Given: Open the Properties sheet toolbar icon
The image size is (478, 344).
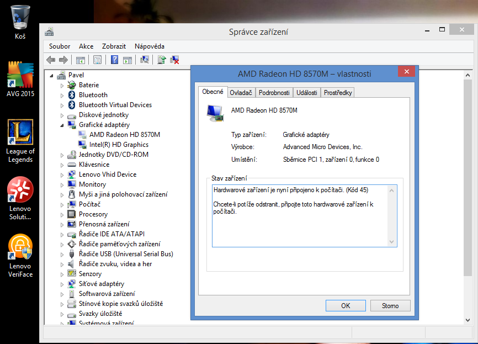Looking at the screenshot, I should [x=97, y=60].
